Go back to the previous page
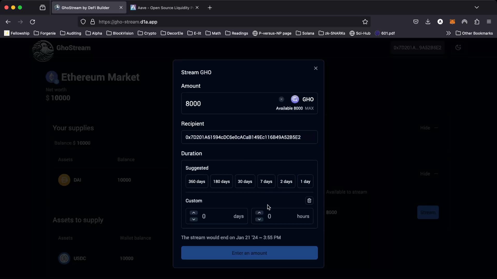Viewport: 497px width, 279px height. click(x=8, y=22)
